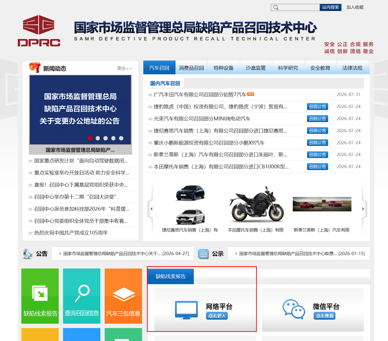Open the green 缺陷线索报告 tile
388x341 pixels.
40,296
